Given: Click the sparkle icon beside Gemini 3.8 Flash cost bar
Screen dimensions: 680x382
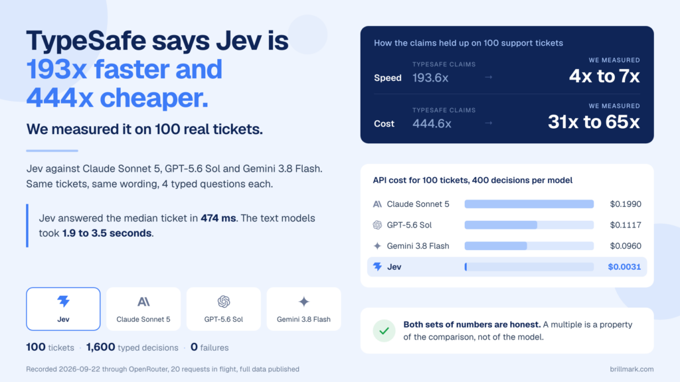Looking at the screenshot, I should click(377, 245).
